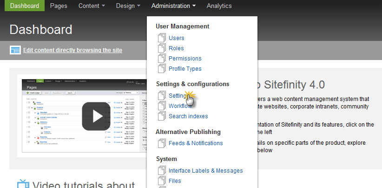Open the Permissions link
This screenshot has height=188, width=382.
pos(185,59)
